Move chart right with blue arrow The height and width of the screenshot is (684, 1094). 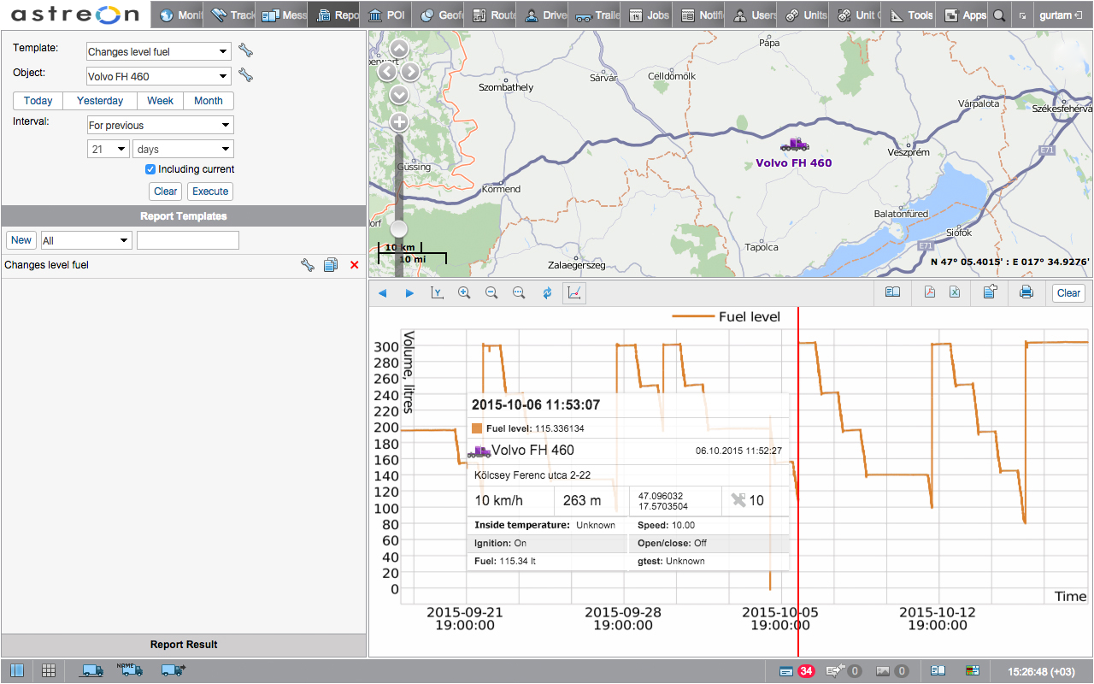(409, 293)
